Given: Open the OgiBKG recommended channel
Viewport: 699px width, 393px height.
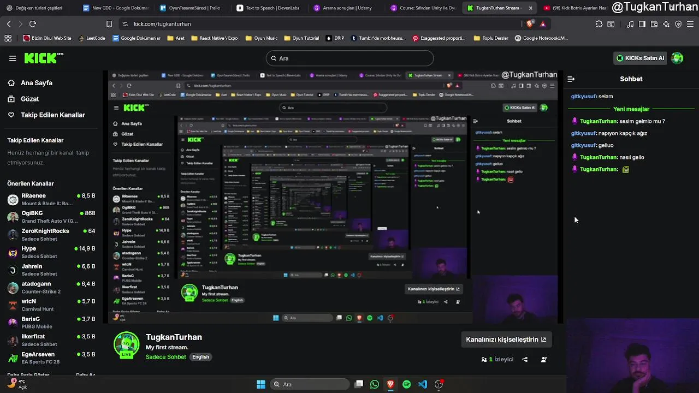Looking at the screenshot, I should (51, 217).
